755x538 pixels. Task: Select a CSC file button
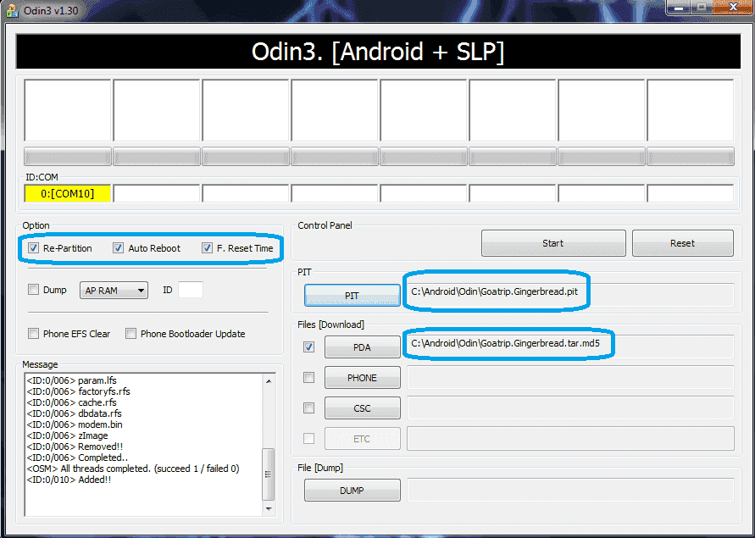362,408
